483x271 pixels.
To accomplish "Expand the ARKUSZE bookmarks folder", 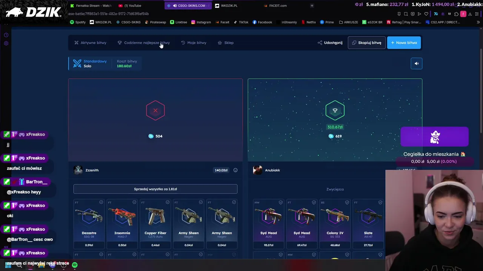I will click(348, 22).
